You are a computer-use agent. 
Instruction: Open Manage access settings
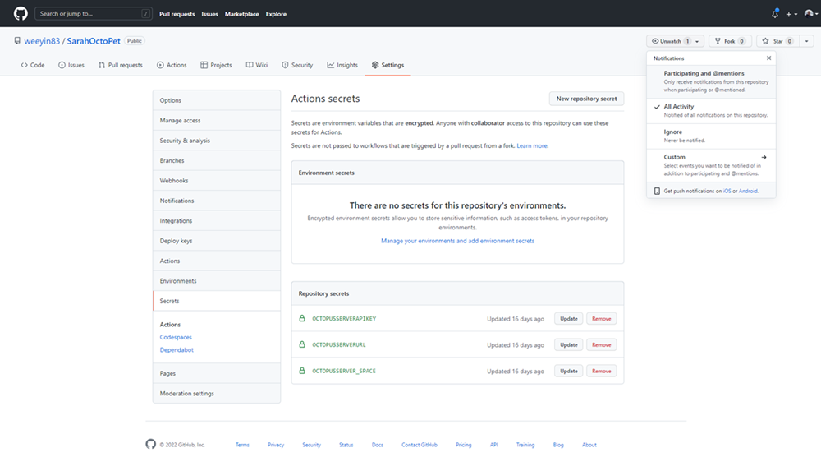coord(217,121)
